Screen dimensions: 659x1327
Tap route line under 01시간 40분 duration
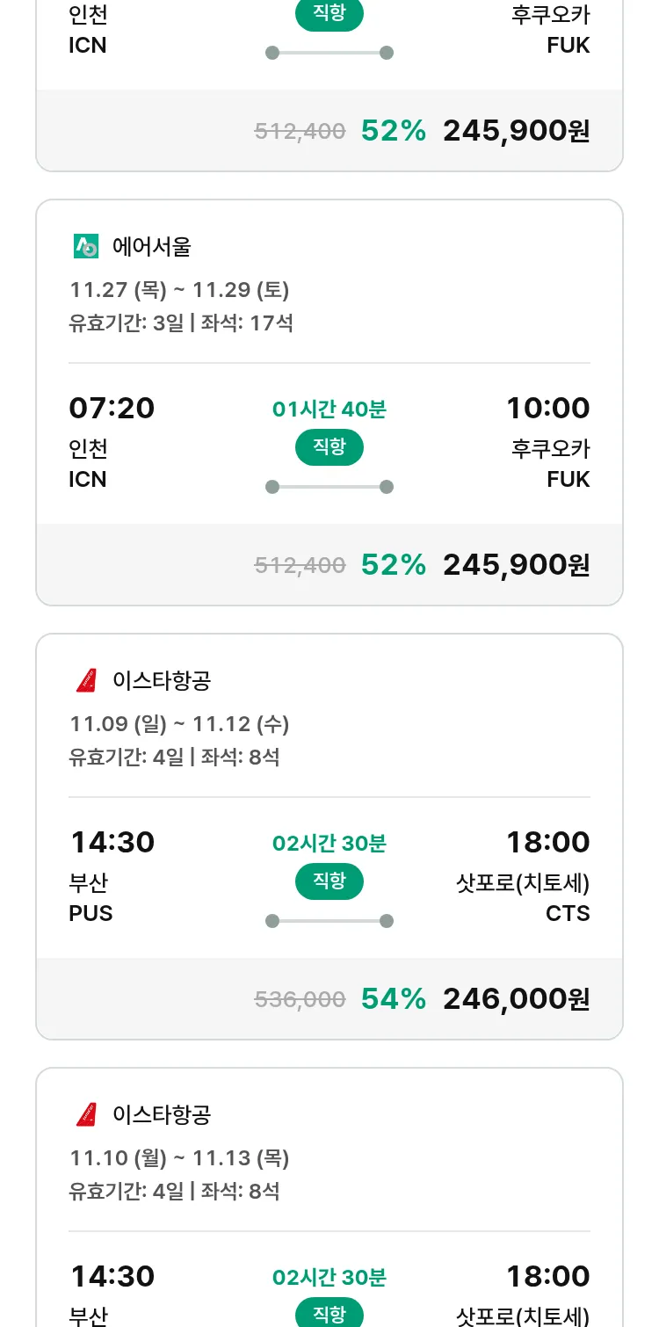coord(329,487)
